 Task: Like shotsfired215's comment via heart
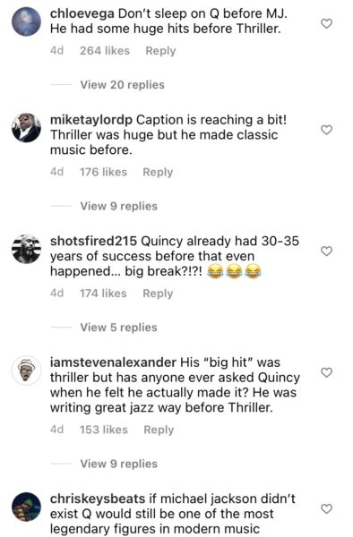[326, 251]
